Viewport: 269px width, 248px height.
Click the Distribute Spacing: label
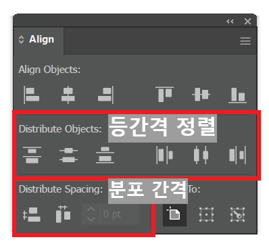pos(61,189)
